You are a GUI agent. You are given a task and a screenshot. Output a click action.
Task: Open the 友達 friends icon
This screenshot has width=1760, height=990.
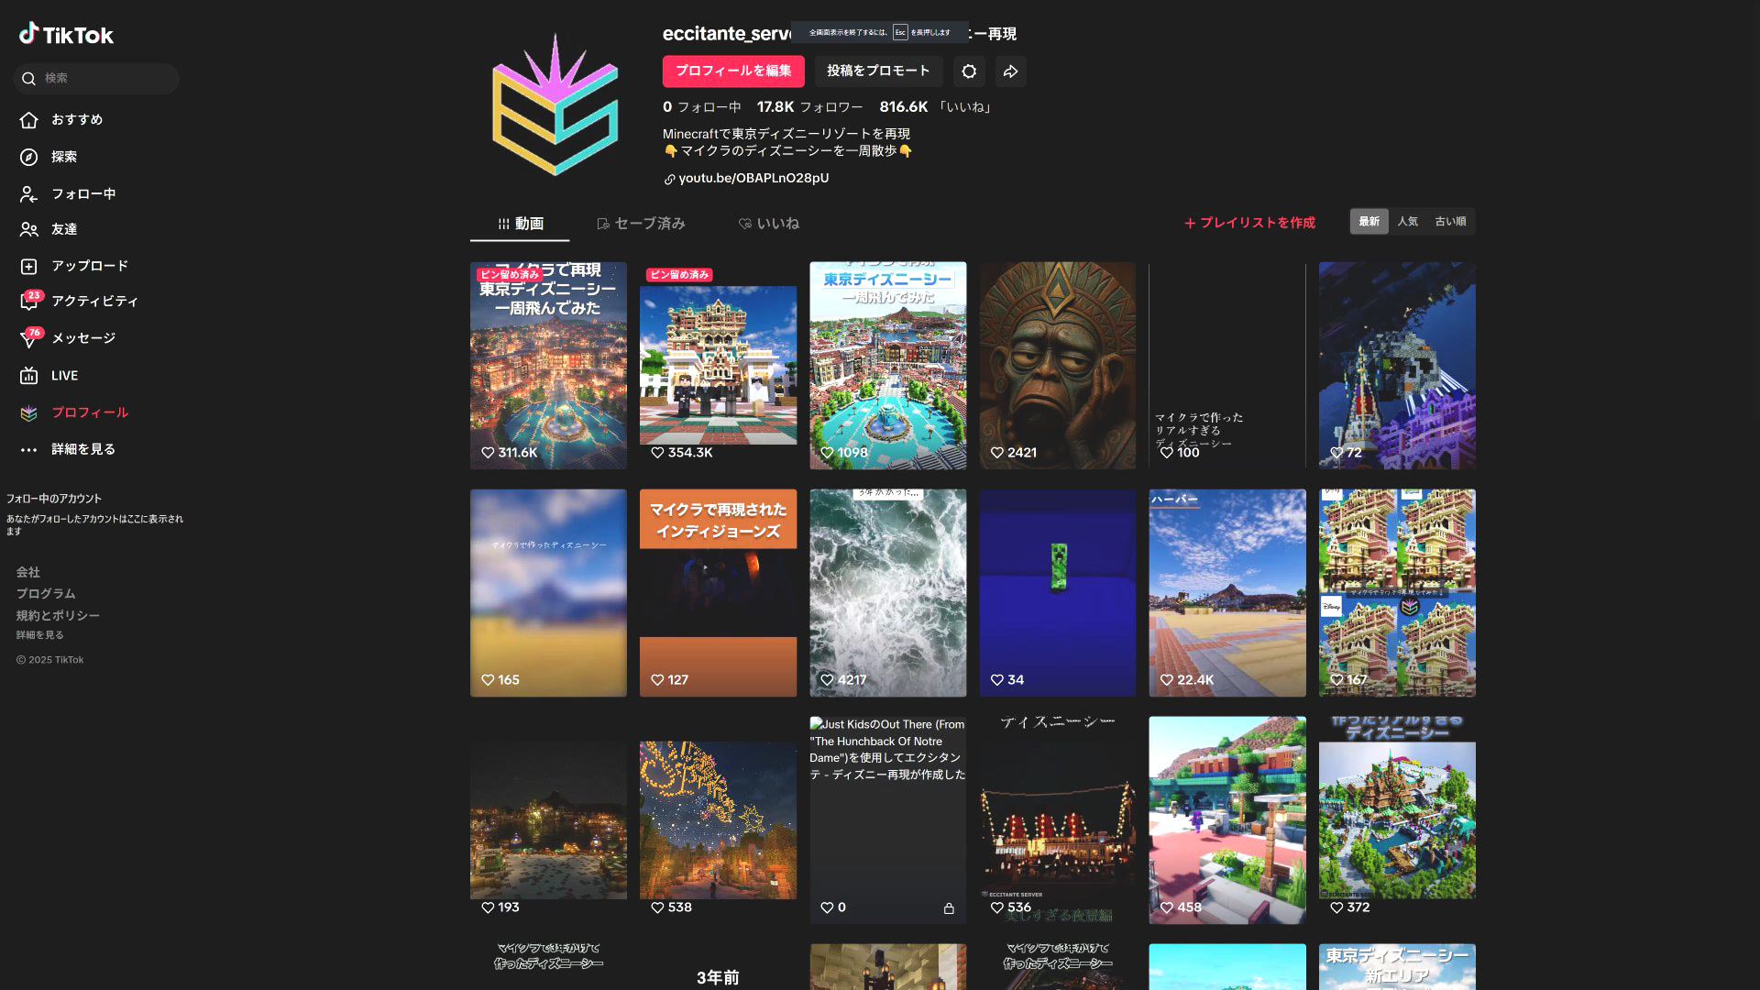[29, 229]
